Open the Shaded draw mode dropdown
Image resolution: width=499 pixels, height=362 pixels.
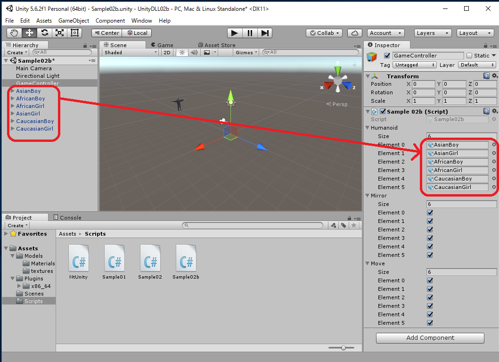(130, 52)
